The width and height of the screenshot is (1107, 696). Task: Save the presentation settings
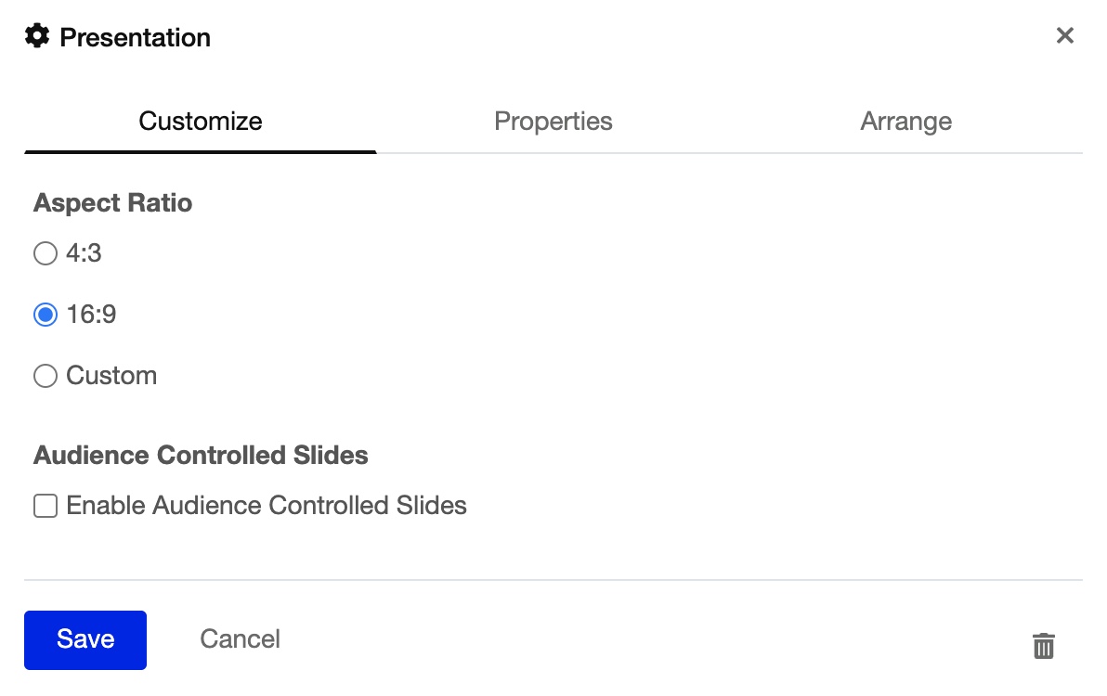[85, 639]
